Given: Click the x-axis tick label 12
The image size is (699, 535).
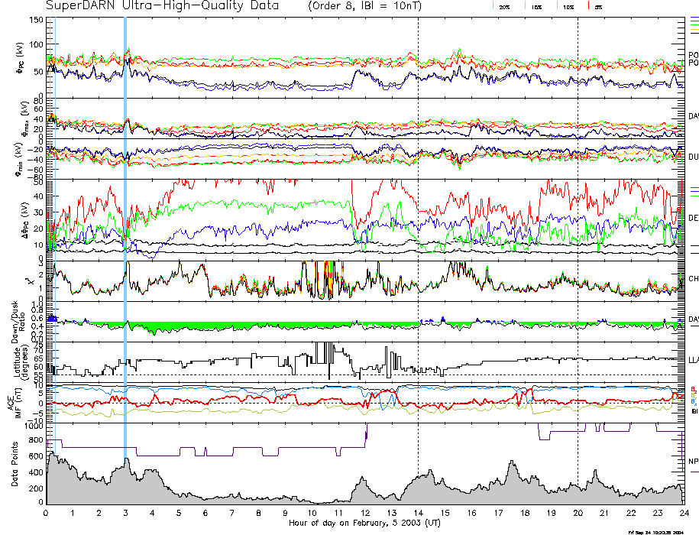Looking at the screenshot, I should (x=365, y=513).
